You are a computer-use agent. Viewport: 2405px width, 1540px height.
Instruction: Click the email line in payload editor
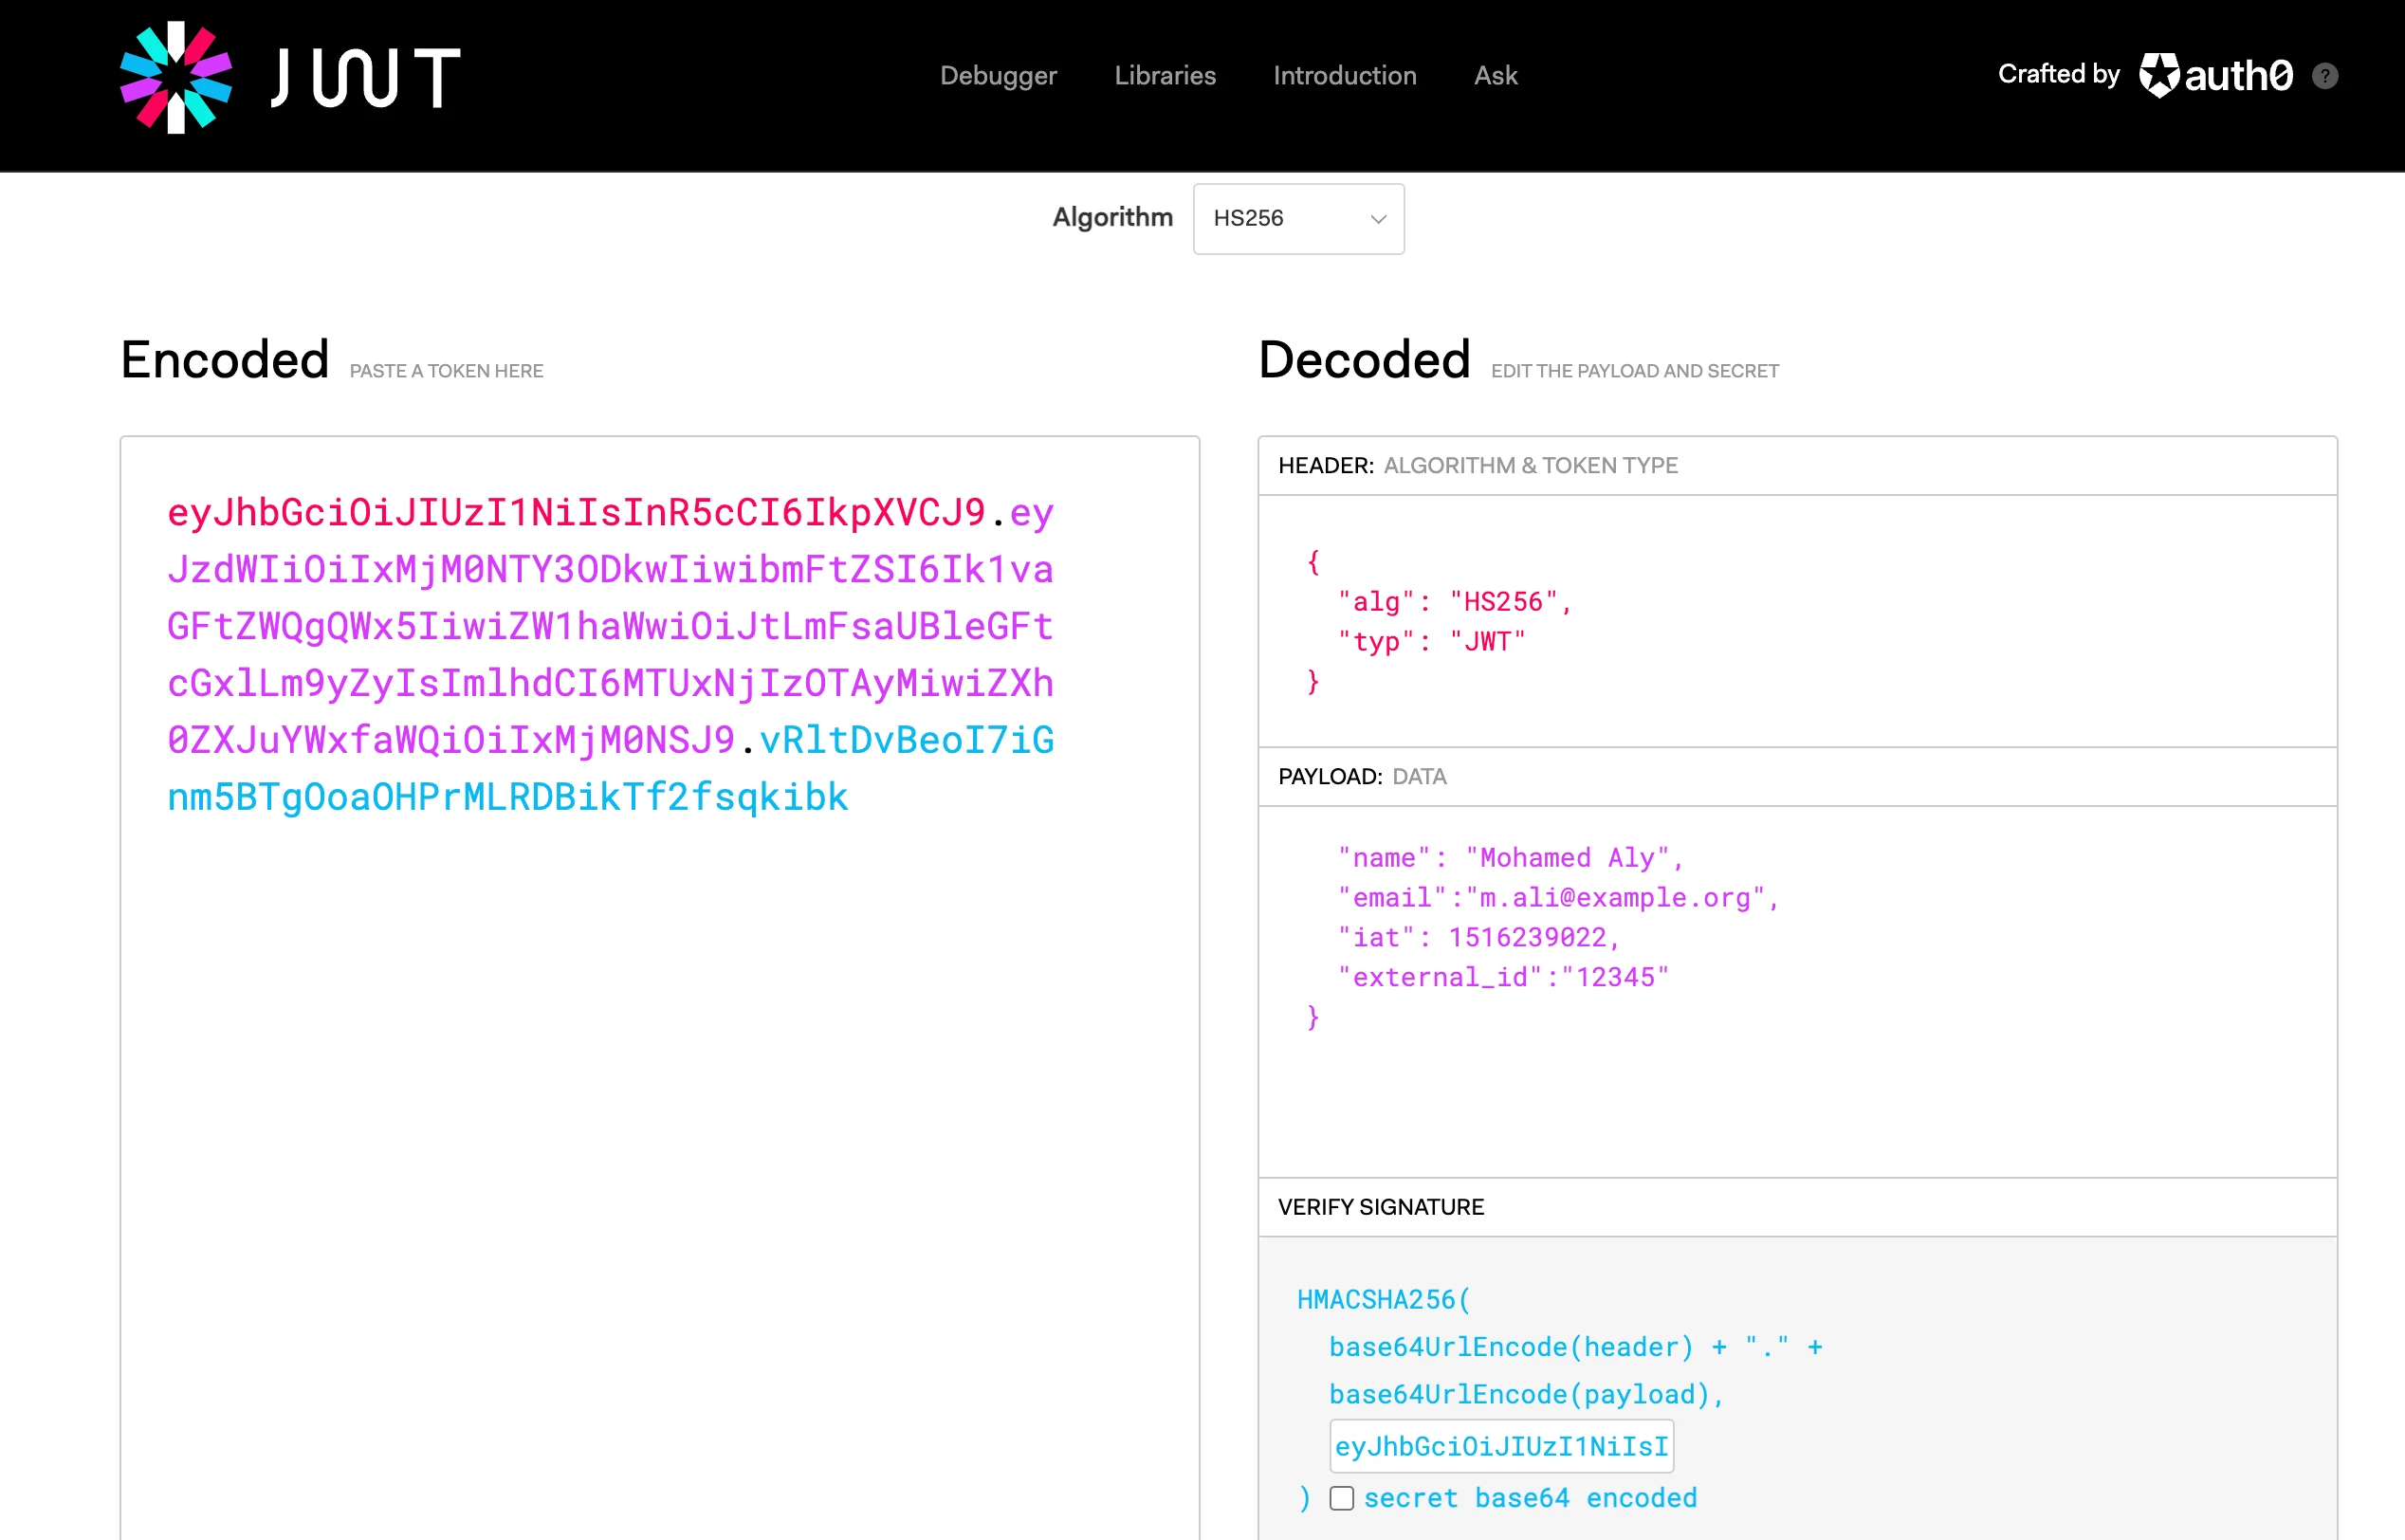(1557, 897)
